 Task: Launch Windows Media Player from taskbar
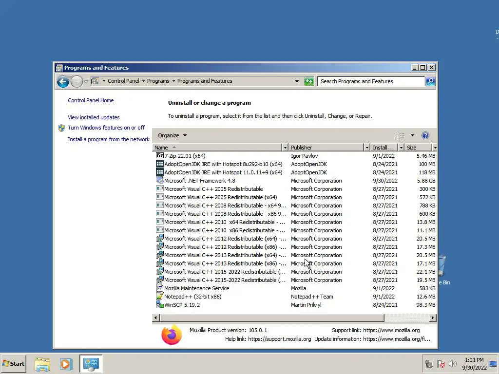(x=66, y=364)
